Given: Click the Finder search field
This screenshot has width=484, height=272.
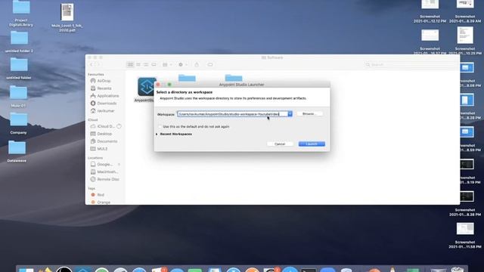Looking at the screenshot, I should click(410, 65).
